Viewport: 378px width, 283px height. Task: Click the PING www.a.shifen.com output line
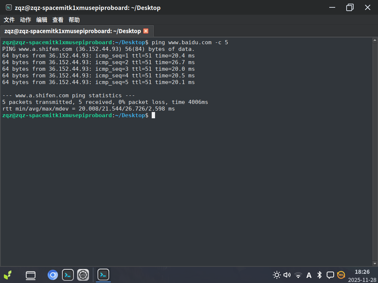click(98, 49)
